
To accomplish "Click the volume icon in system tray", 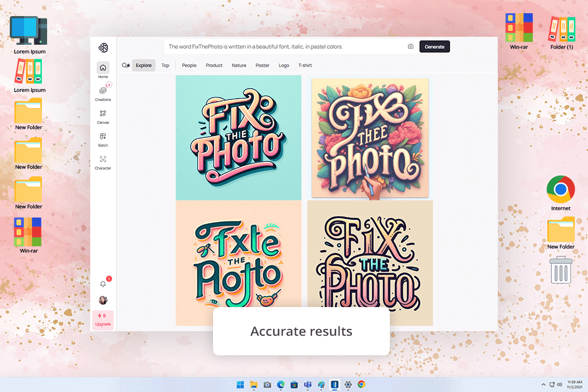I will pos(559,385).
